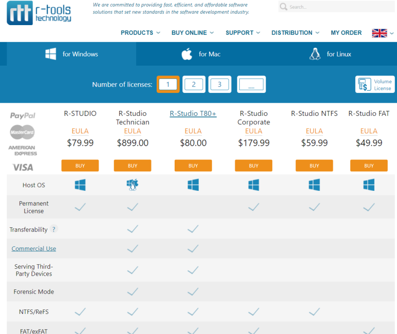Select 3 licenses option
The height and width of the screenshot is (334, 397).
pyautogui.click(x=220, y=84)
